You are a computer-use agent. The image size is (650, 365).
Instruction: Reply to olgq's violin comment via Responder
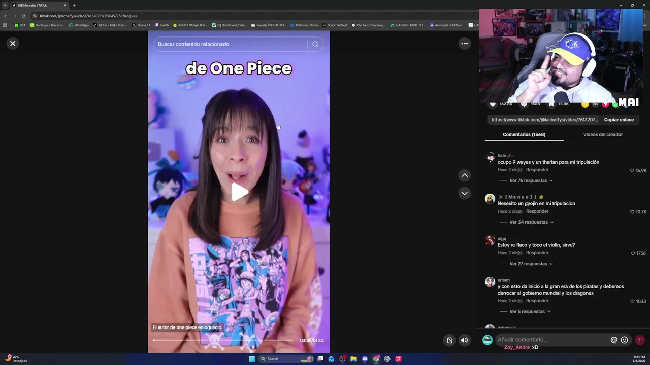(537, 253)
